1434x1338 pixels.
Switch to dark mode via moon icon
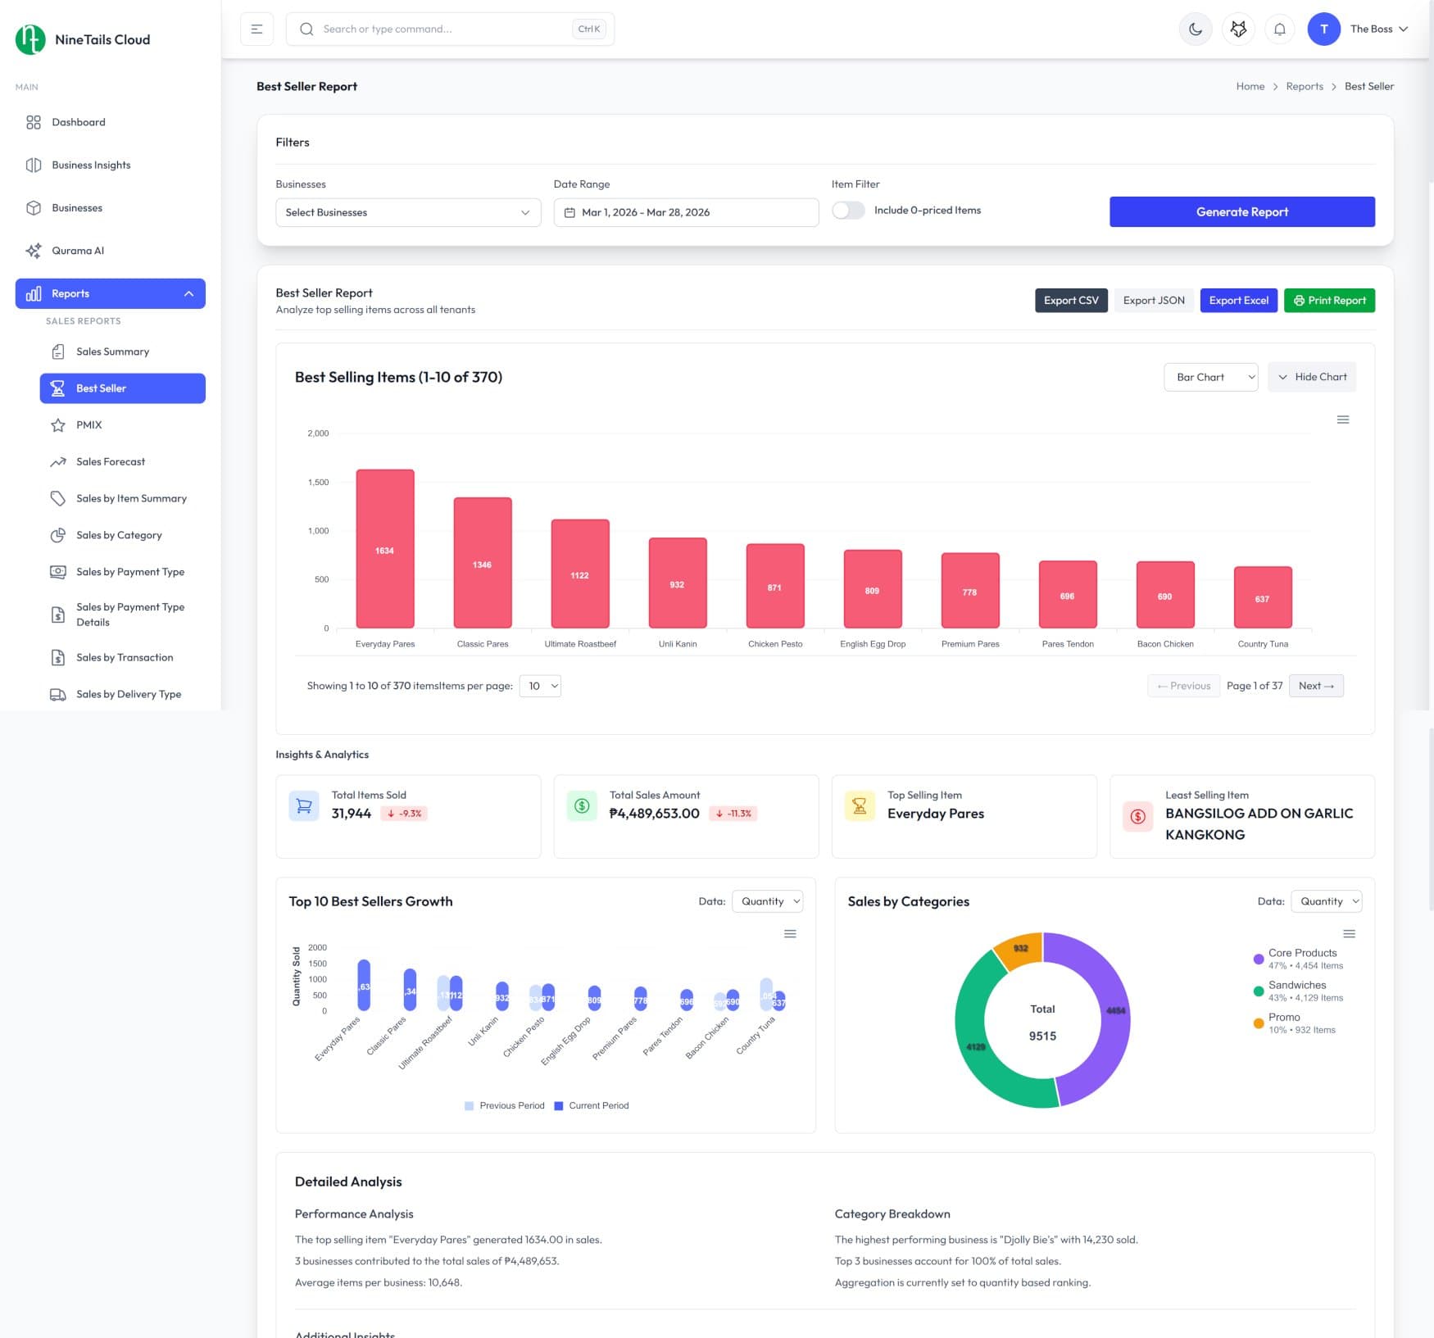(x=1196, y=29)
